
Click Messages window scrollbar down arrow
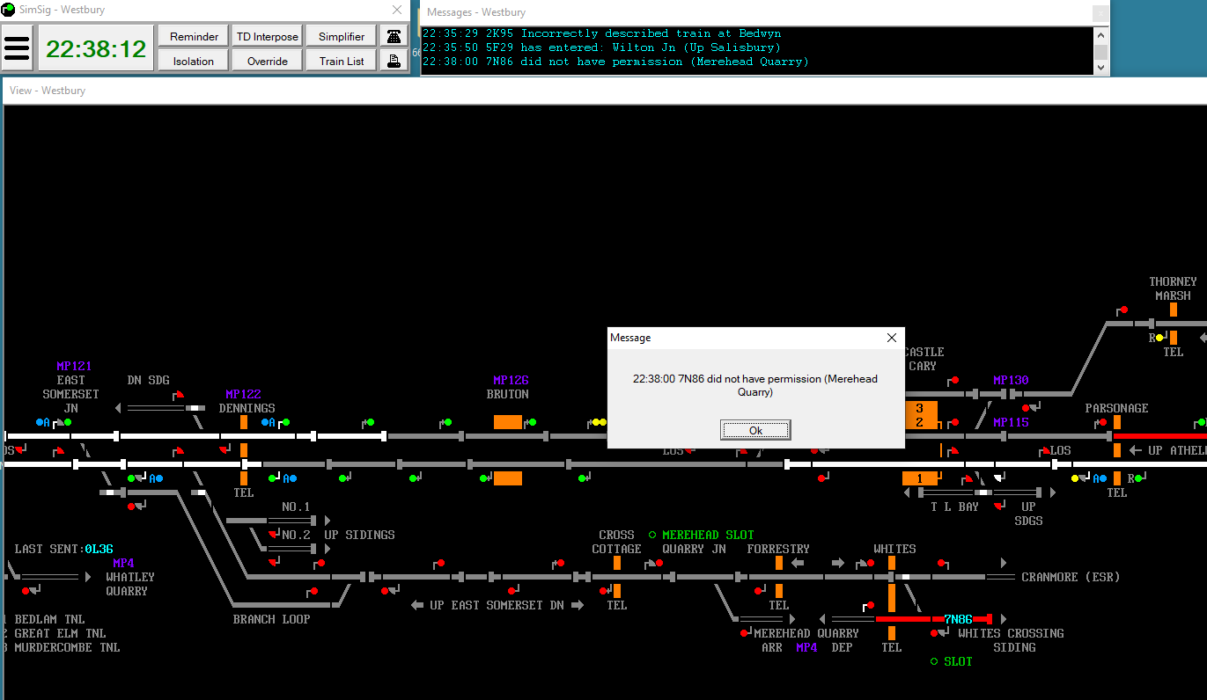[1100, 68]
